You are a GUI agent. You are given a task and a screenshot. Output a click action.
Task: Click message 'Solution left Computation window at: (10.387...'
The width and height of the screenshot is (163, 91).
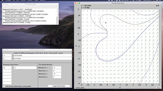26,14
